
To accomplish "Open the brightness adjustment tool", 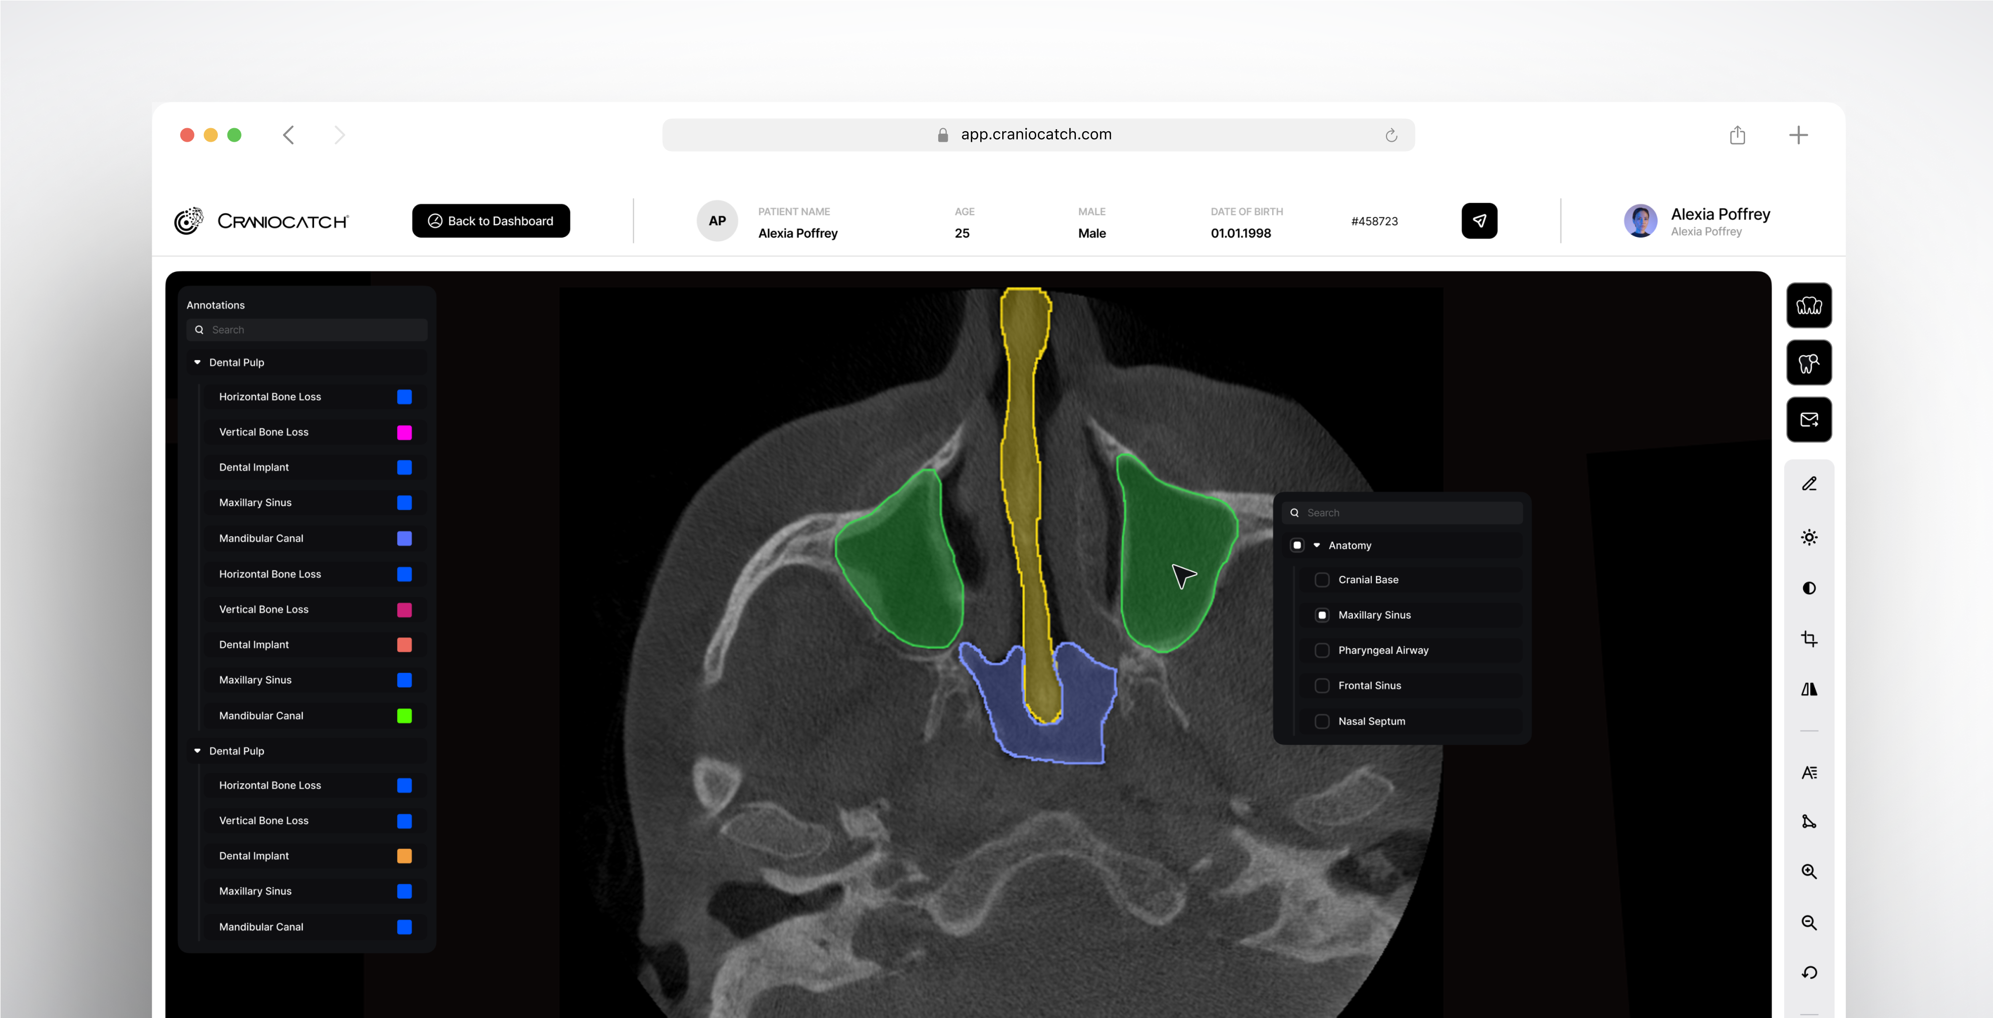I will click(1809, 537).
